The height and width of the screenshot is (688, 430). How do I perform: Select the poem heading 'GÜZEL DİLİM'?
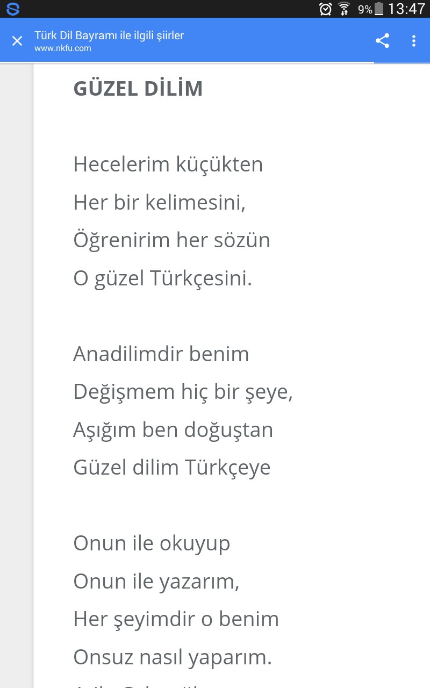[138, 88]
